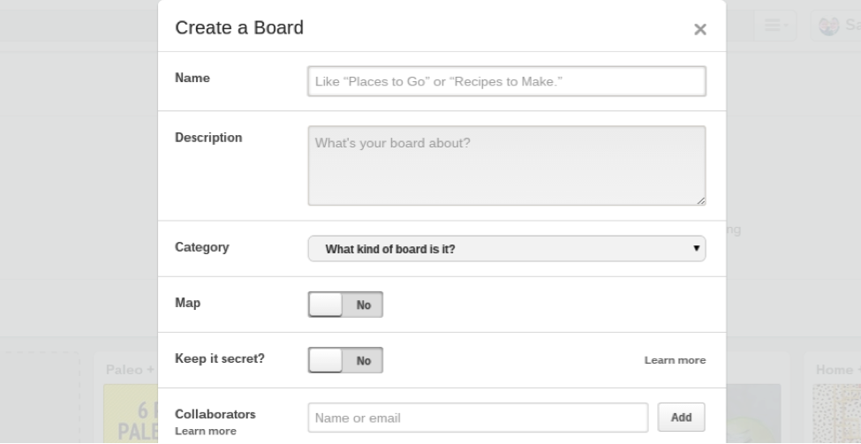Focus the board Name input field

(x=506, y=81)
